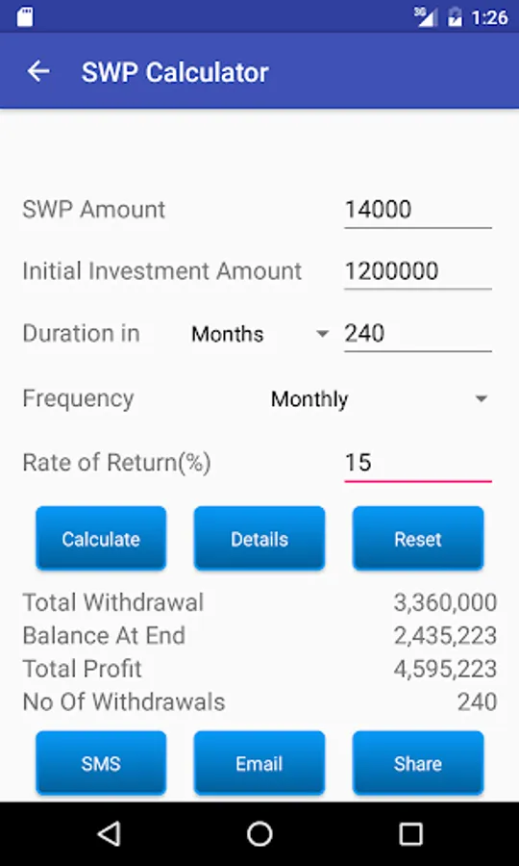Tap the back arrow in header
This screenshot has height=866, width=519.
pos(38,72)
